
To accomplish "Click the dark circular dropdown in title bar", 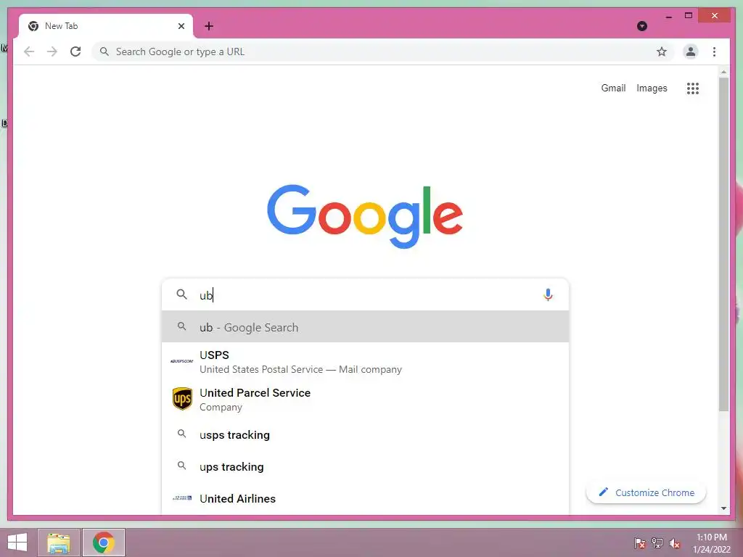I will tap(642, 26).
